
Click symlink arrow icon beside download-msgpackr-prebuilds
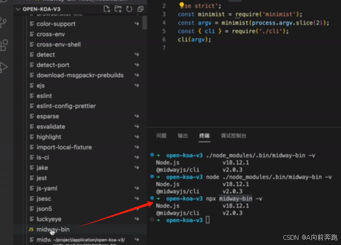pos(137,75)
